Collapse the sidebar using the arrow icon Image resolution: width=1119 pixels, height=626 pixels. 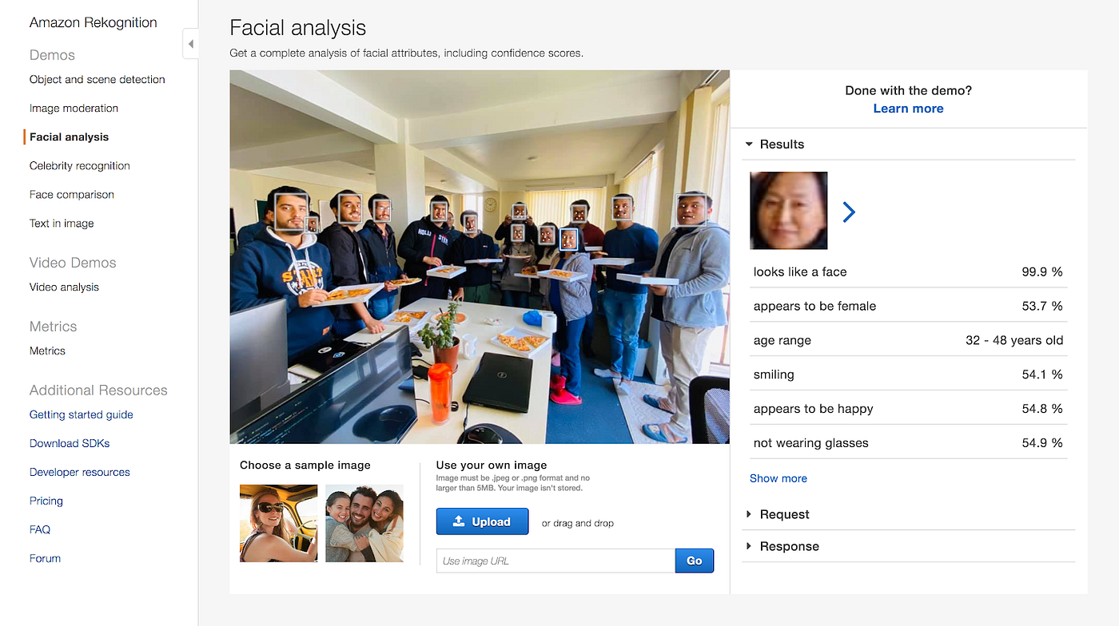coord(190,44)
